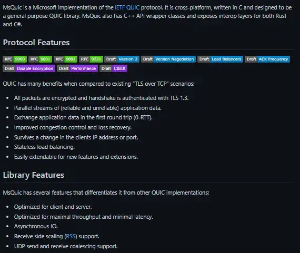
Task: Click the RFC 9001 badge
Action: [40, 59]
